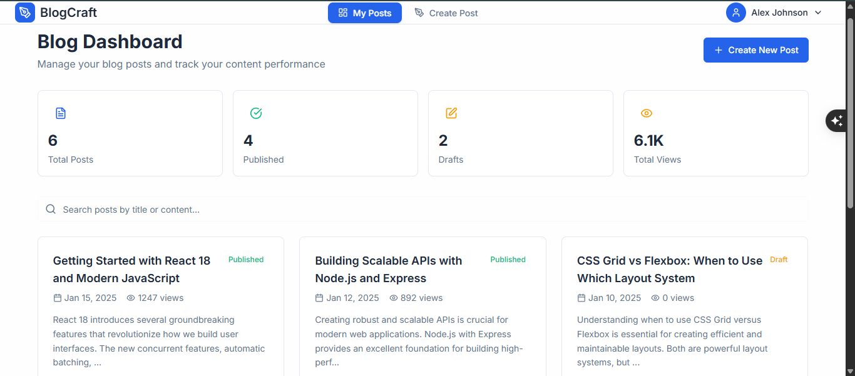The width and height of the screenshot is (855, 376).
Task: Open the CSS Grid vs Flexbox post
Action: pyautogui.click(x=670, y=269)
